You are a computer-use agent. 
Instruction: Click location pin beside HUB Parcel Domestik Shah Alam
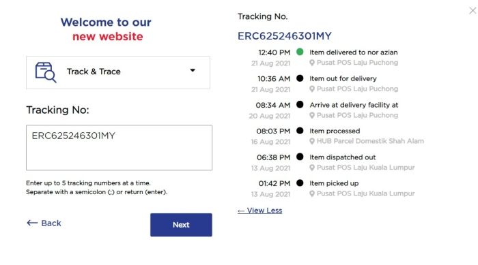pos(312,141)
